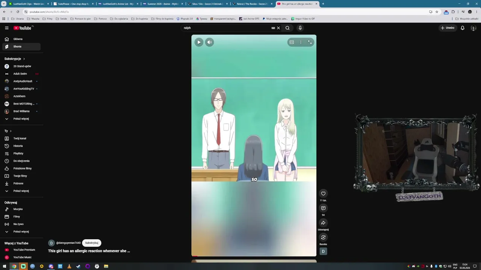
Task: Open Historia from the sidebar
Action: [21, 146]
